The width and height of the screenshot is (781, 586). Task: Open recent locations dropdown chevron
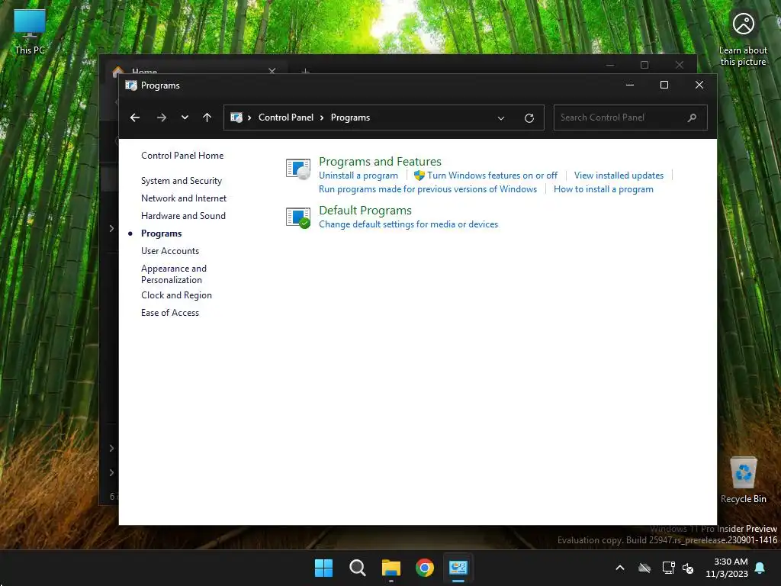coord(185,118)
